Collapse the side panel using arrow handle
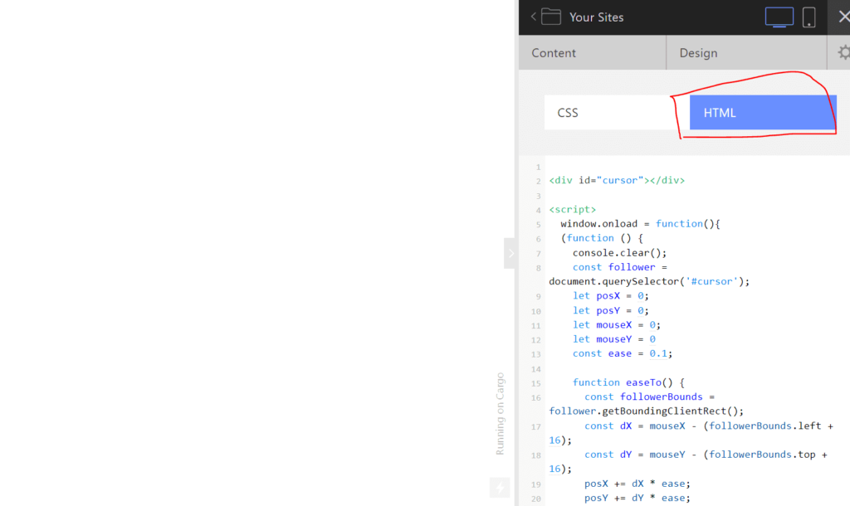Image resolution: width=850 pixels, height=506 pixels. [x=510, y=253]
